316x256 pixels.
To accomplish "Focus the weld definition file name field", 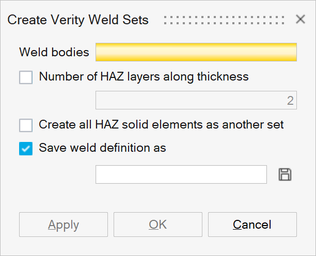I will click(181, 174).
